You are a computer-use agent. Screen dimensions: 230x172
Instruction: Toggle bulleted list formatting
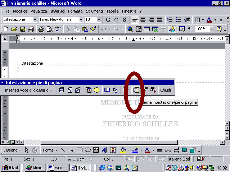coord(178,19)
